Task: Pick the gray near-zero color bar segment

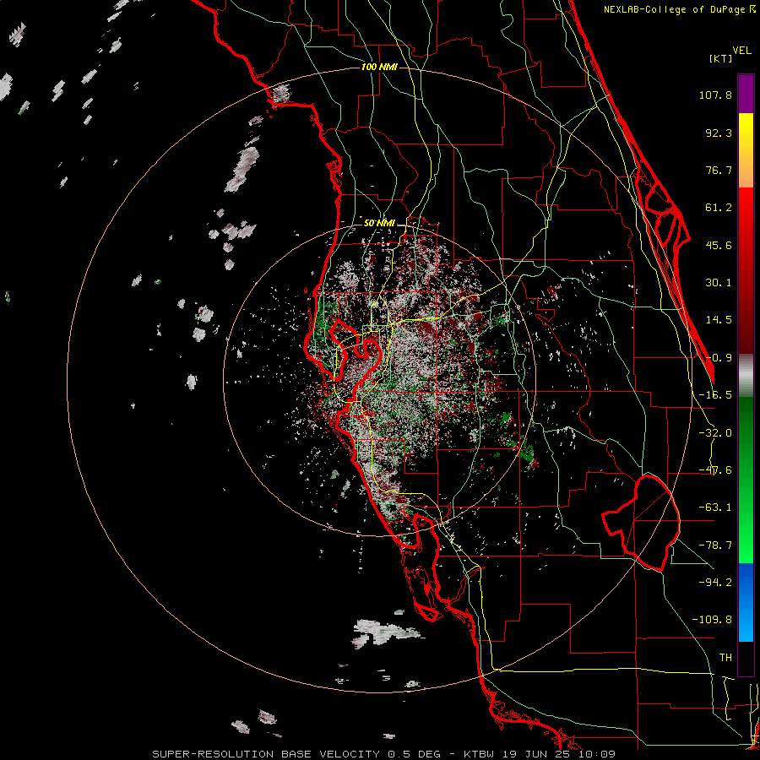Action: [x=746, y=376]
